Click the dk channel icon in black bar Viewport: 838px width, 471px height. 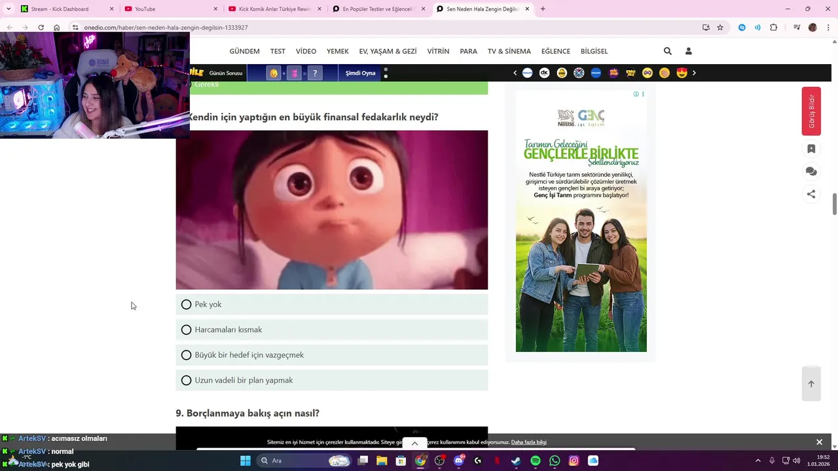coord(545,73)
